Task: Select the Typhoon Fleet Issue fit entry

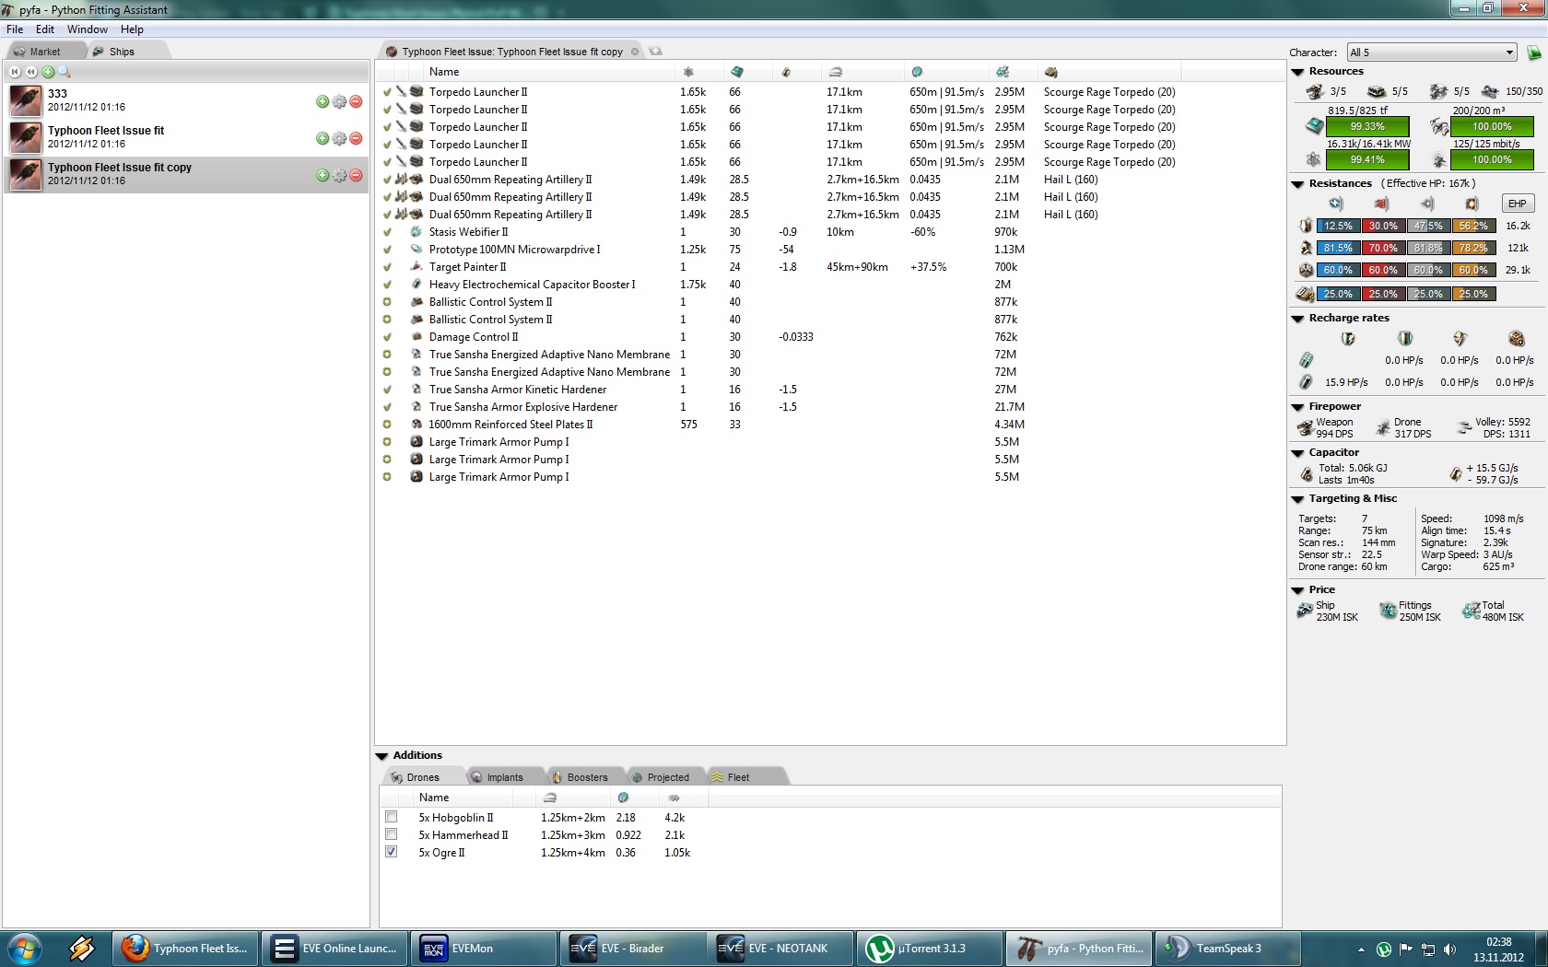Action: 185,138
